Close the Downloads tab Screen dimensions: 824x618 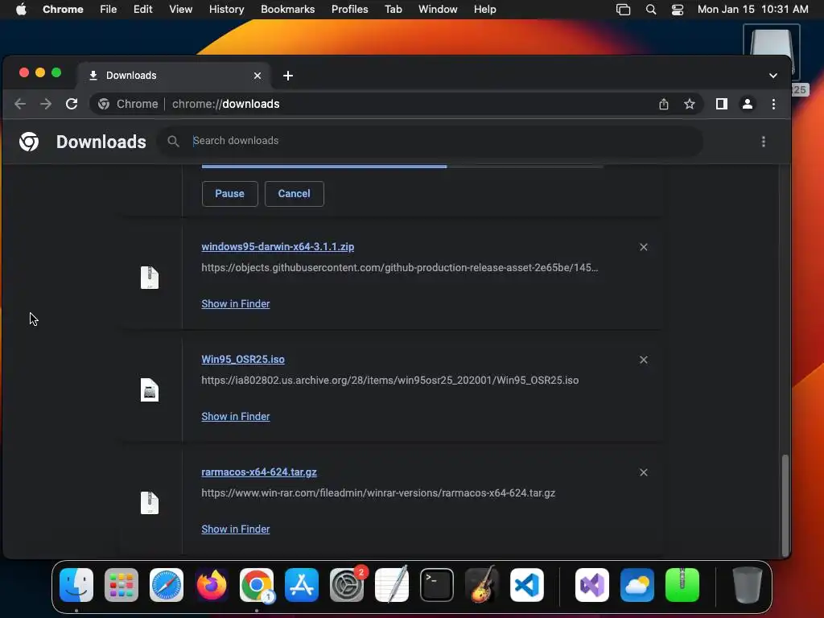257,76
